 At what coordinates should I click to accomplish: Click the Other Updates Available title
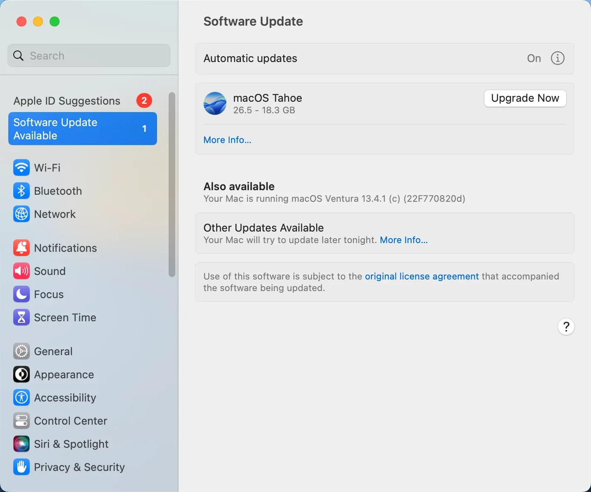pos(264,228)
